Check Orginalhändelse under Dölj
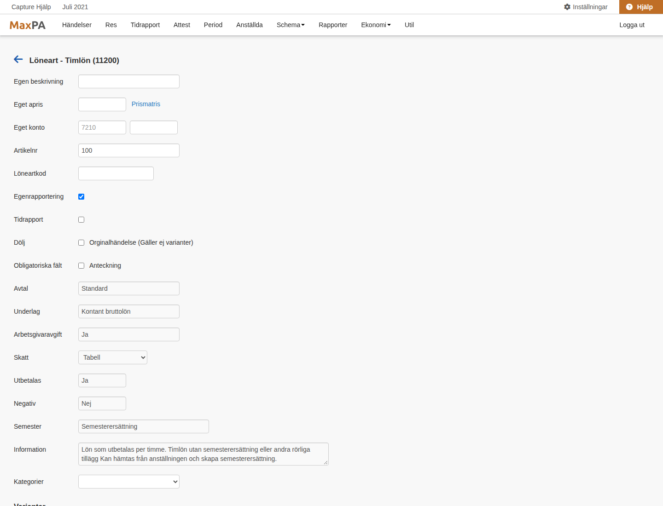Image resolution: width=663 pixels, height=506 pixels. pos(81,242)
